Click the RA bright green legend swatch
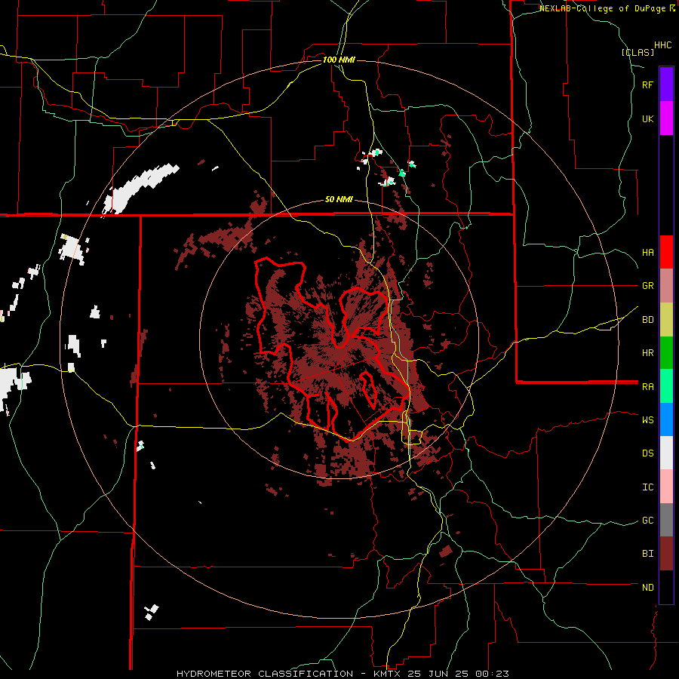 pyautogui.click(x=666, y=386)
